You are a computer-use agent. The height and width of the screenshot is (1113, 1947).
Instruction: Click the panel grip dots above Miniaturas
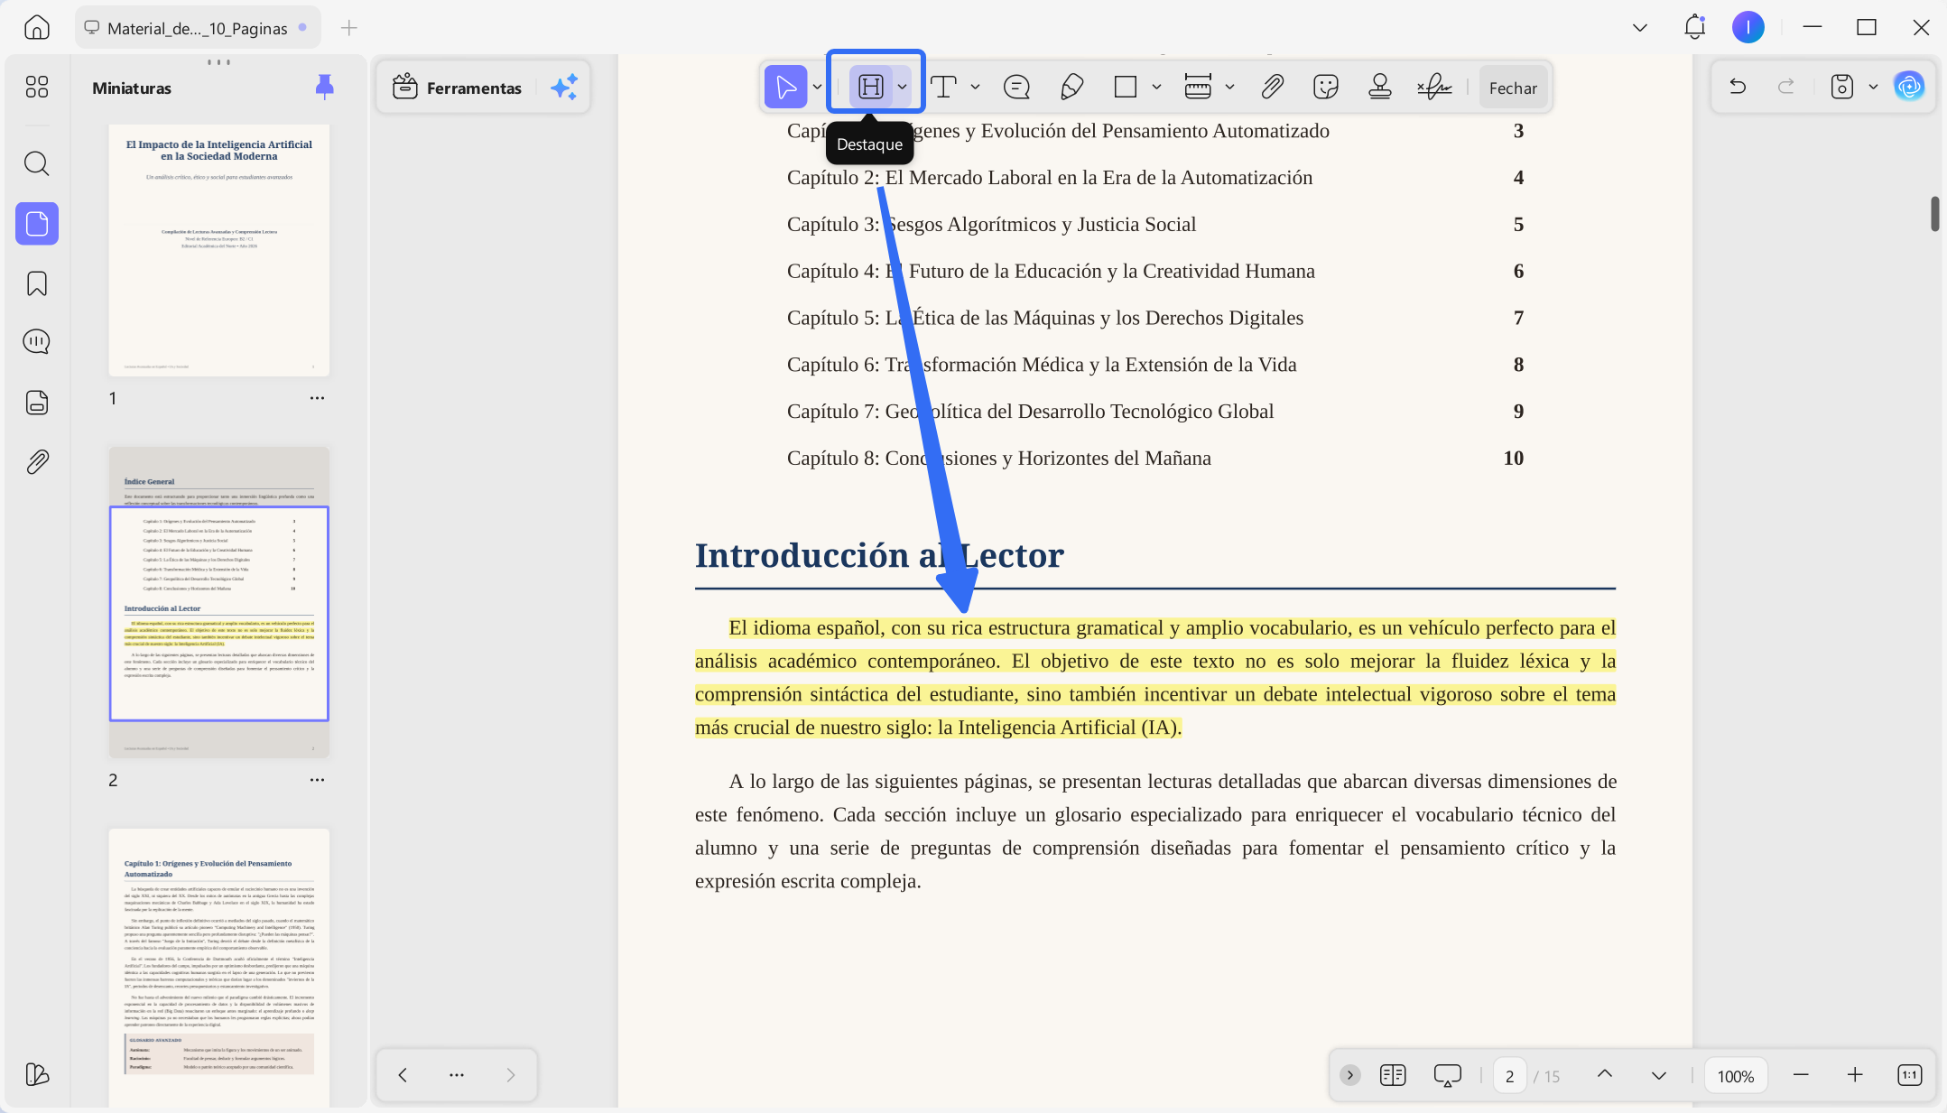click(218, 62)
